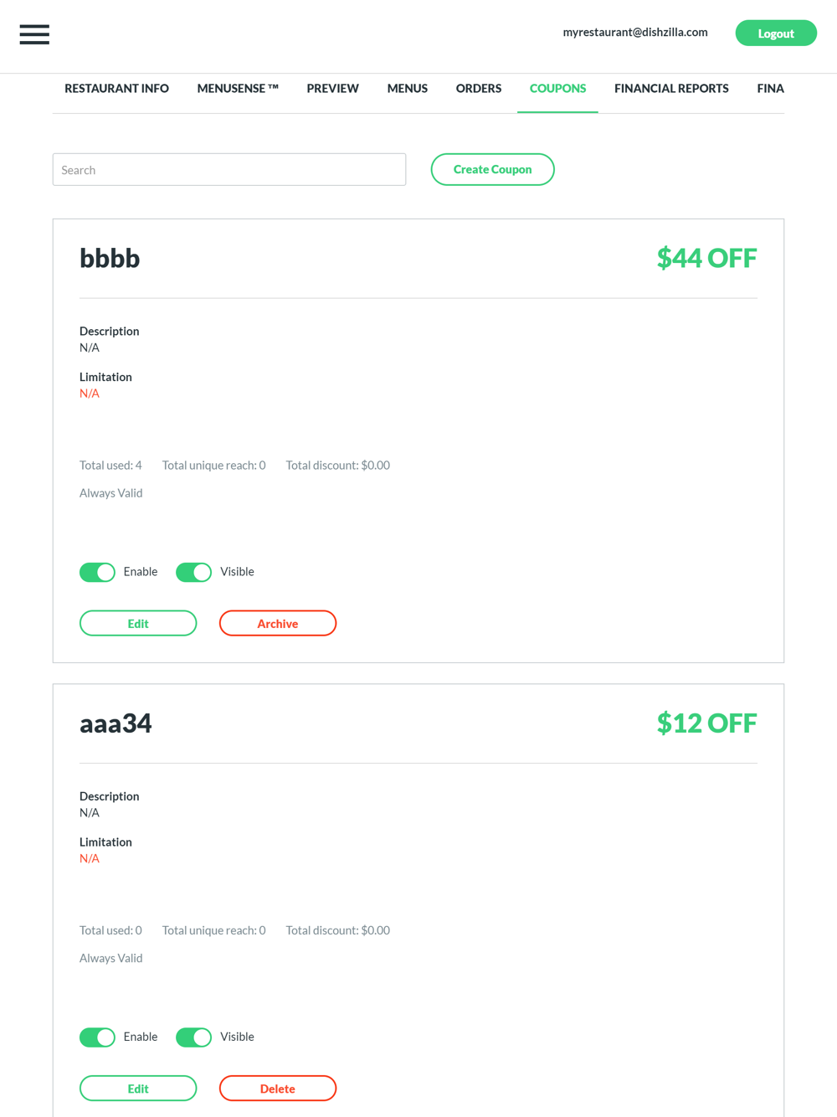Select the Menus tab

click(407, 89)
